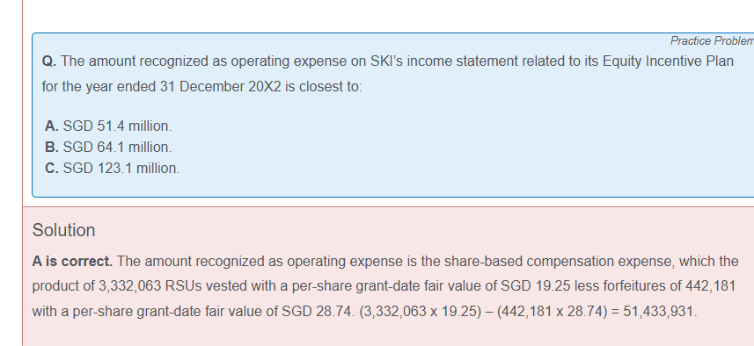This screenshot has width=754, height=346.
Task: Select answer A. SGD 51.4 million
Action: [108, 126]
